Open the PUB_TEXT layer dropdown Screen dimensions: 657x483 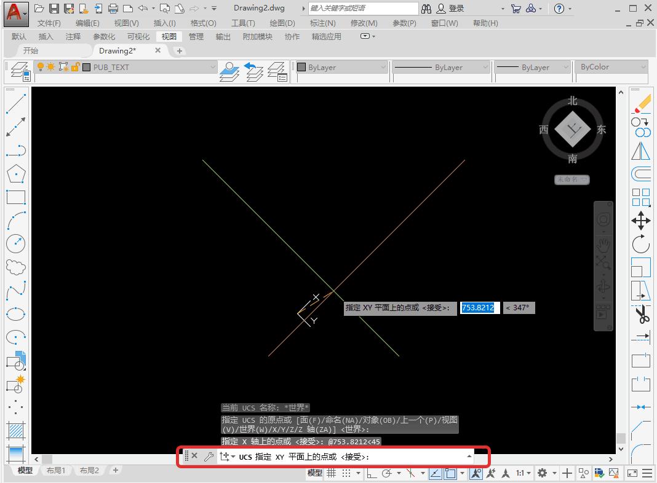[212, 67]
